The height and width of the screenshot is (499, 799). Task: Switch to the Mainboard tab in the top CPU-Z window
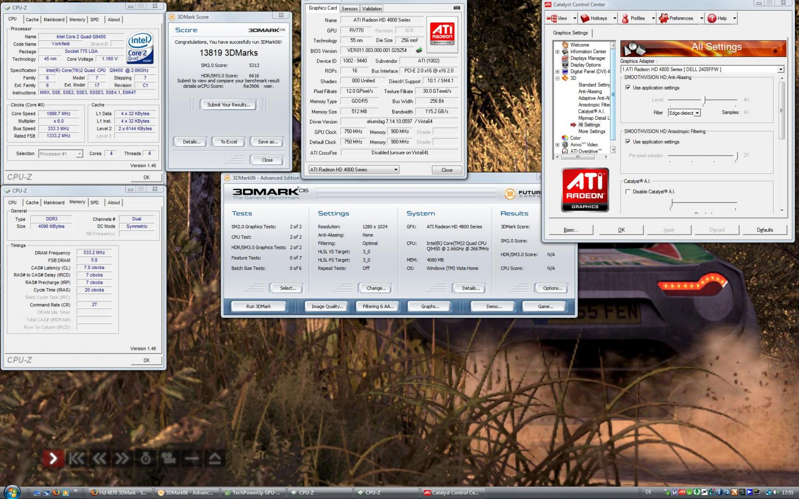(54, 20)
